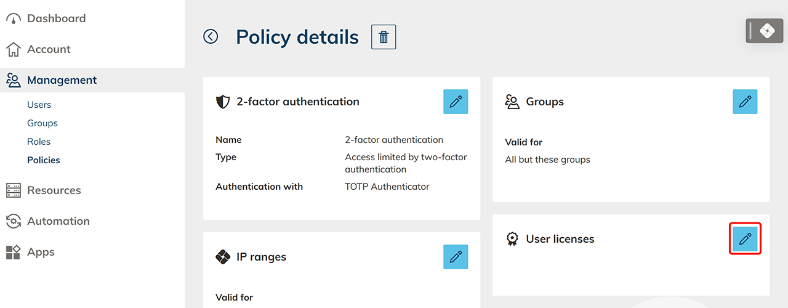Navigate to Groups in the sidebar submenu
The height and width of the screenshot is (308, 788).
[x=42, y=123]
